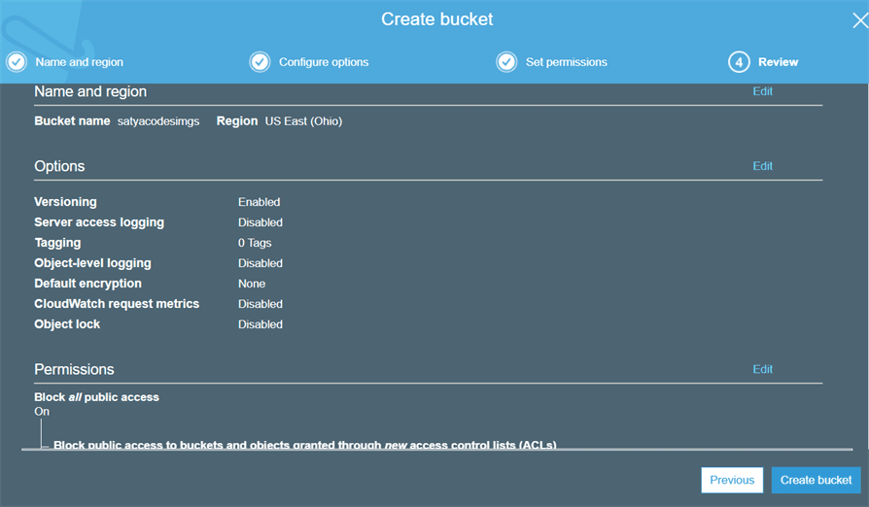Click the Block all public access On status

42,412
